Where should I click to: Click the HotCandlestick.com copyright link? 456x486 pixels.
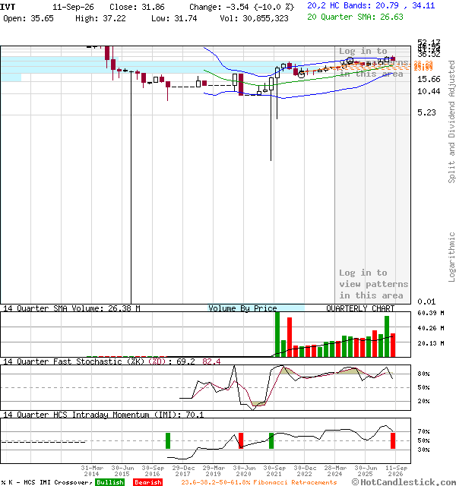[x=404, y=482]
